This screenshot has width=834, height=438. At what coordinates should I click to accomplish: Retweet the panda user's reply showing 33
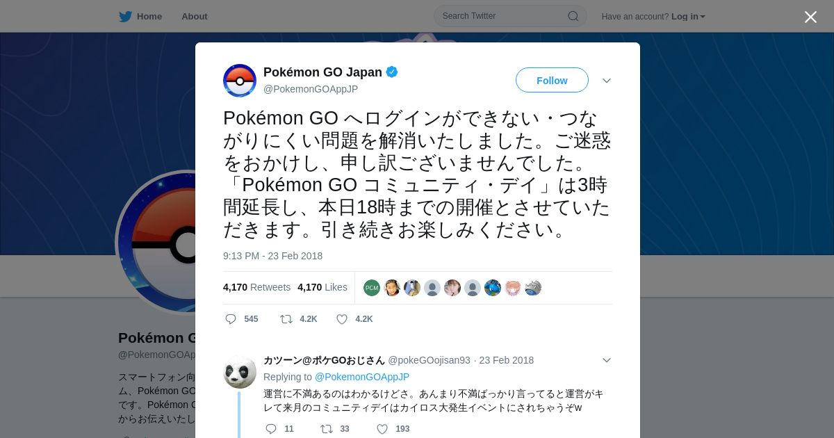327,429
